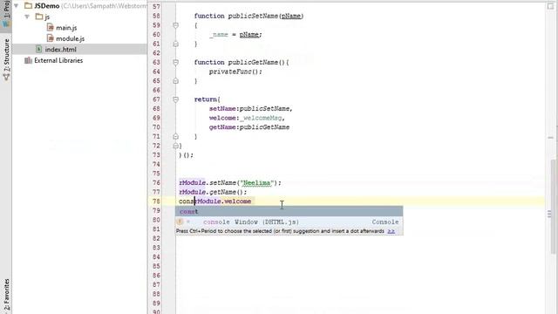Screen dimensions: 558x314
Task: Choose the console Window completion suggestion
Action: (x=289, y=222)
